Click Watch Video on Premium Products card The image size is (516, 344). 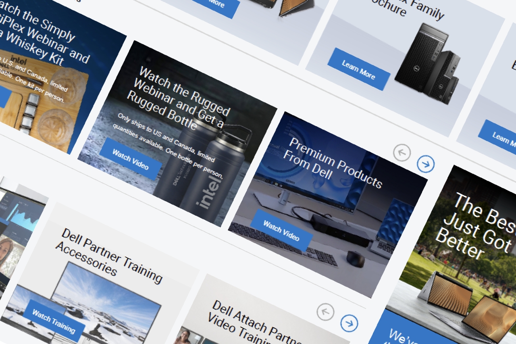coord(281,230)
